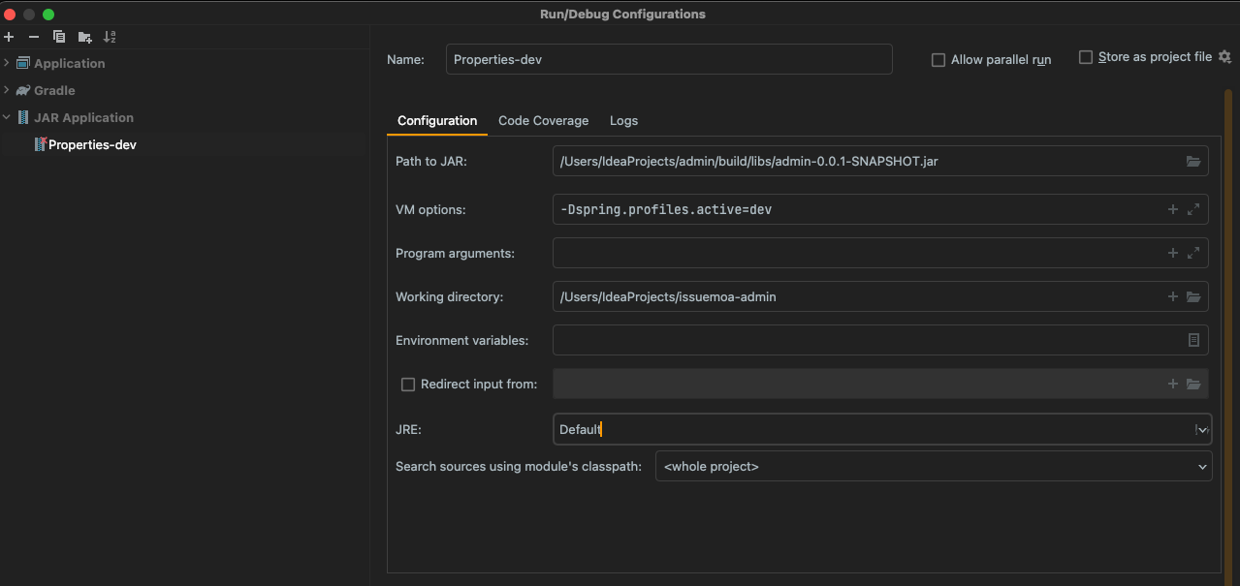Sort configurations alphabetically
This screenshot has width=1240, height=586.
[x=110, y=37]
